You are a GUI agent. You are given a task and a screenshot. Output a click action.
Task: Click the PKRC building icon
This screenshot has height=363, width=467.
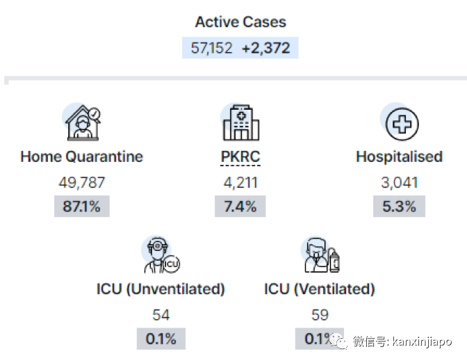(240, 123)
